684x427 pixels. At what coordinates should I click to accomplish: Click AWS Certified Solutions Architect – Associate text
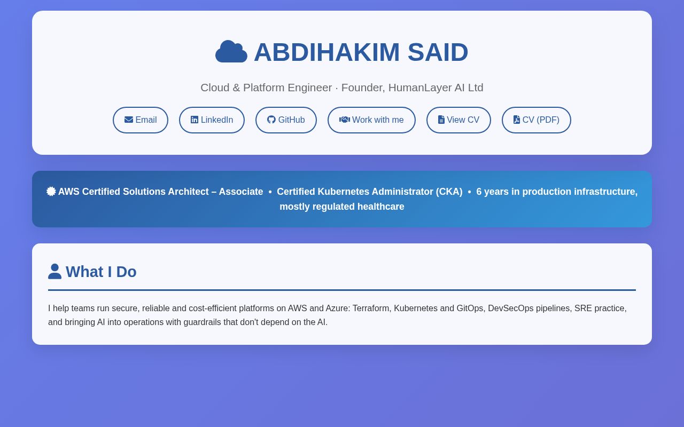(160, 192)
